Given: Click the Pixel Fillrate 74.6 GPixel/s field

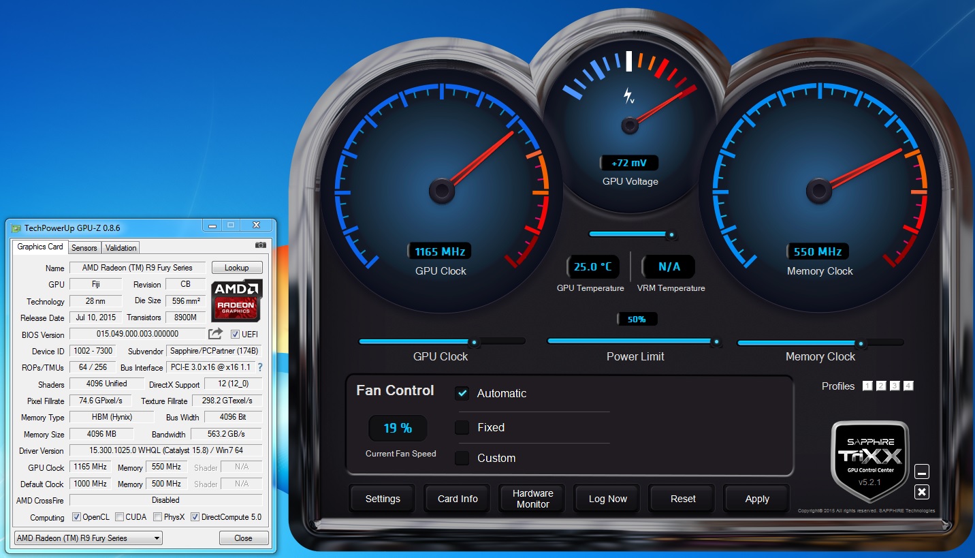Looking at the screenshot, I should 100,401.
